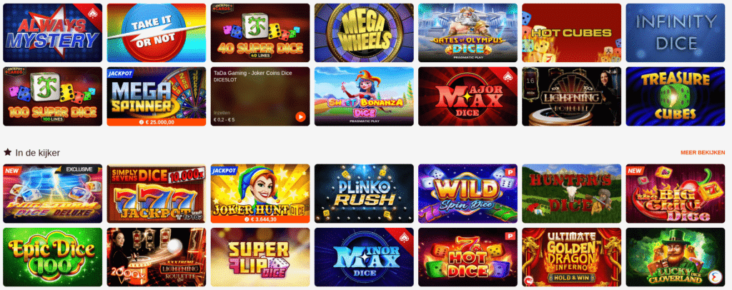Launch the Treasure Cubes game
The width and height of the screenshot is (732, 290).
pyautogui.click(x=675, y=96)
